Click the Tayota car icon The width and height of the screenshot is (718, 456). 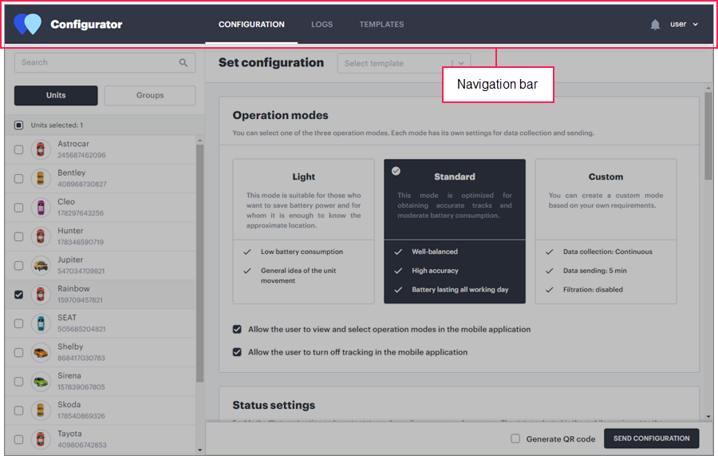(x=41, y=439)
